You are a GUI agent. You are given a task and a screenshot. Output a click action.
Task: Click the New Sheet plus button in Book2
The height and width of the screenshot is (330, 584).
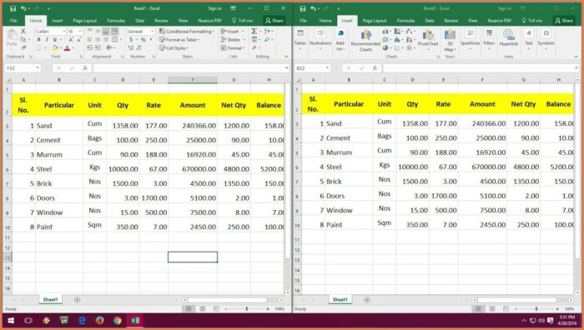367,299
